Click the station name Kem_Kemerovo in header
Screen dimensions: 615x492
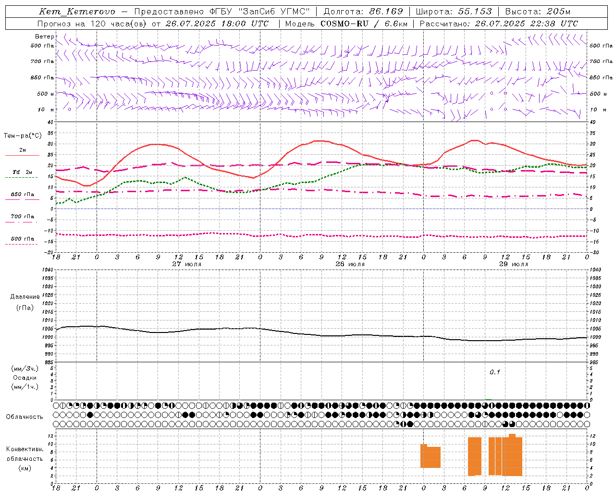[77, 12]
